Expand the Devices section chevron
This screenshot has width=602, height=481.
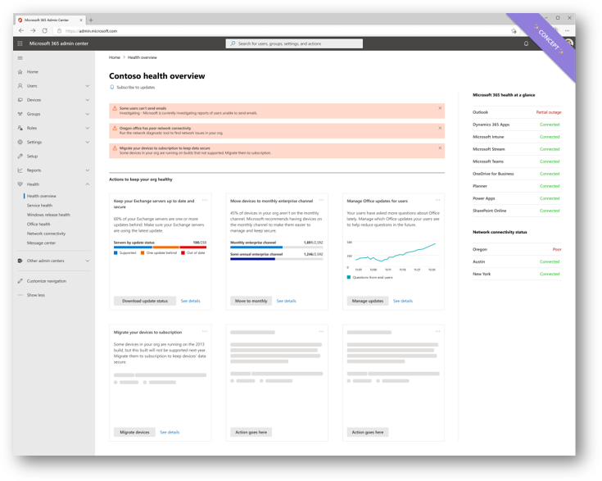[x=88, y=100]
